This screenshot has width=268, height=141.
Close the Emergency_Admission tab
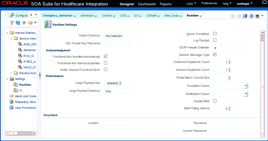point(75,16)
